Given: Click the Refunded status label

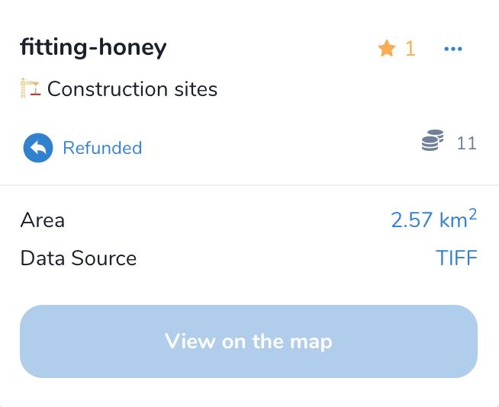Looking at the screenshot, I should pos(102,148).
